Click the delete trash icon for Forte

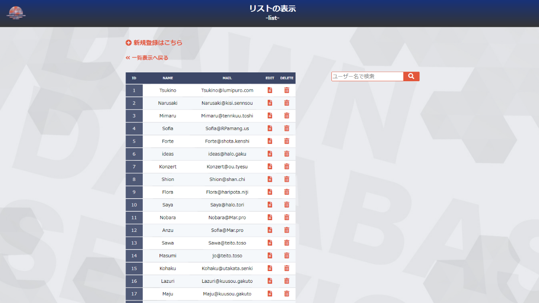(287, 141)
